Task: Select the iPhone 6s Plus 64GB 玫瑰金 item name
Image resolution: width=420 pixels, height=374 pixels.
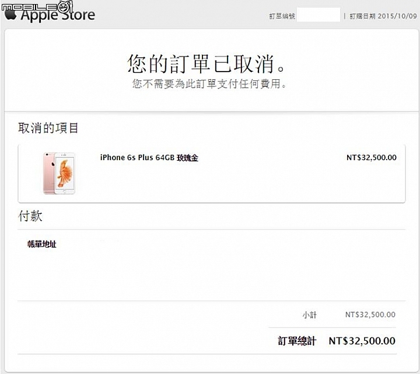Action: point(149,157)
